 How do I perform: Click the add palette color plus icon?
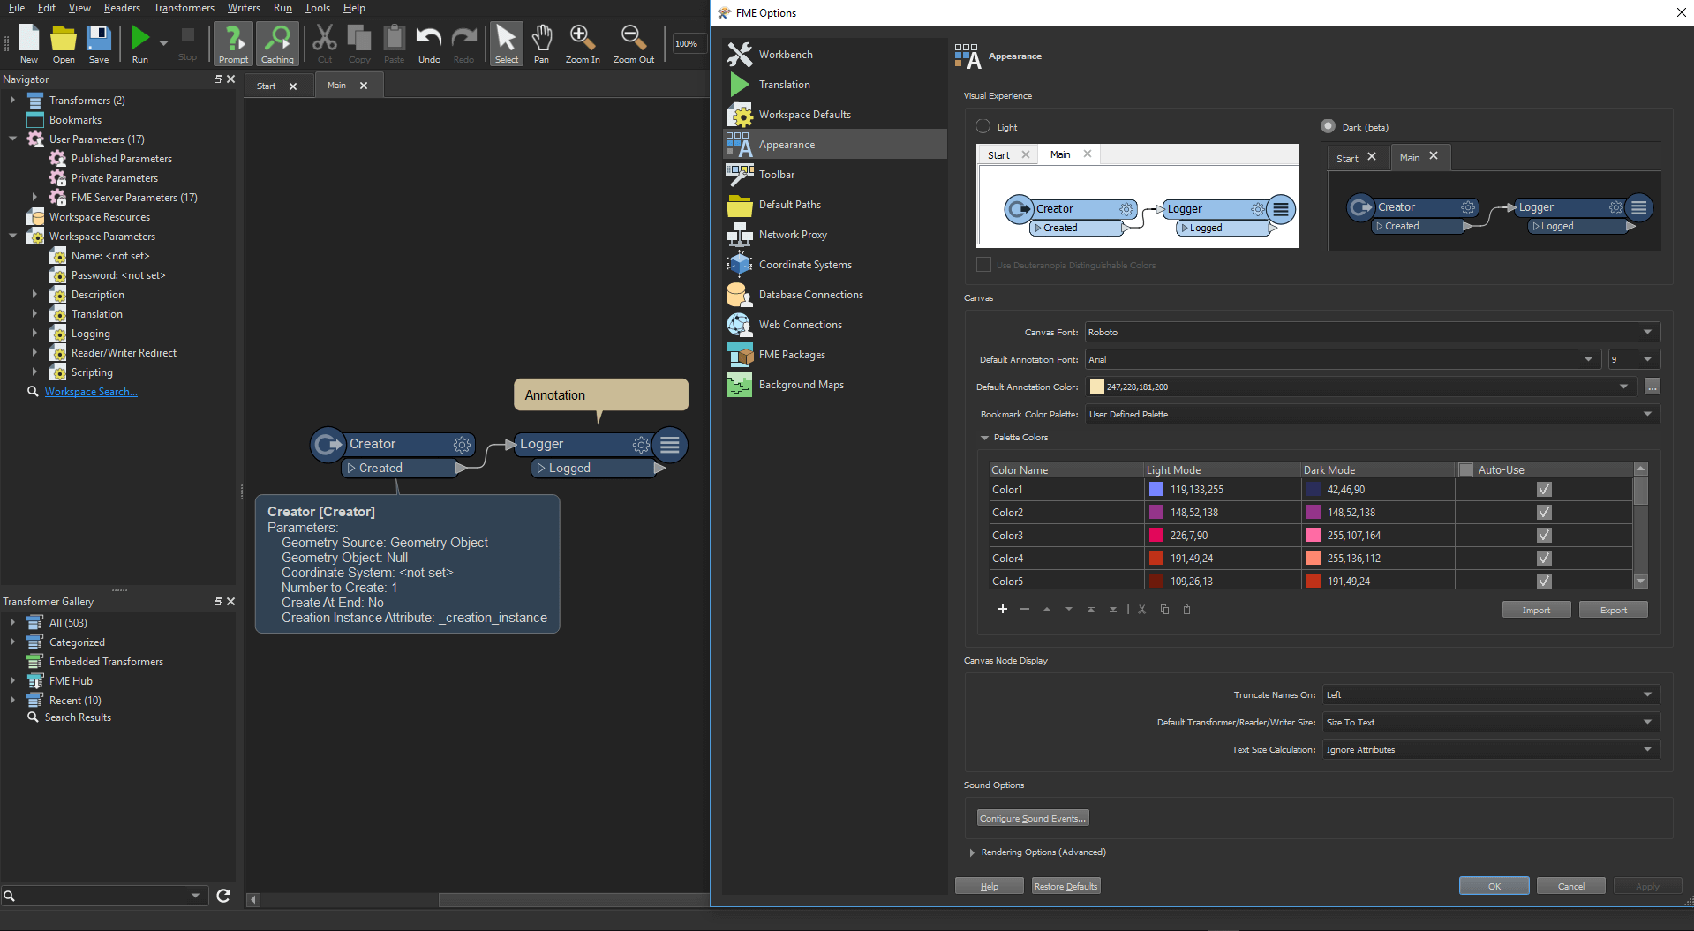pyautogui.click(x=1003, y=609)
